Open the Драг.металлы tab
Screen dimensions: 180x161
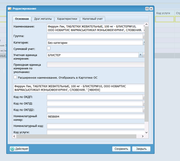(43, 19)
